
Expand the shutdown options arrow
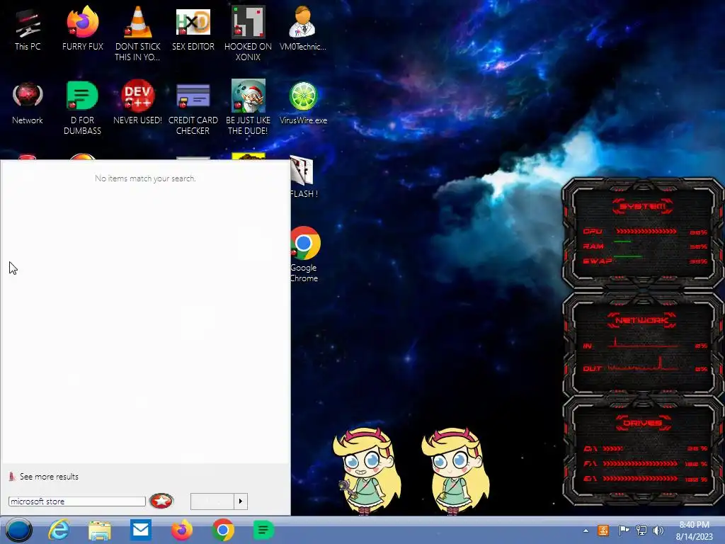click(x=241, y=501)
